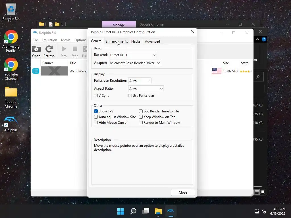This screenshot has height=218, width=291.
Task: Enable the V-Sync checkbox
Action: [96, 95]
